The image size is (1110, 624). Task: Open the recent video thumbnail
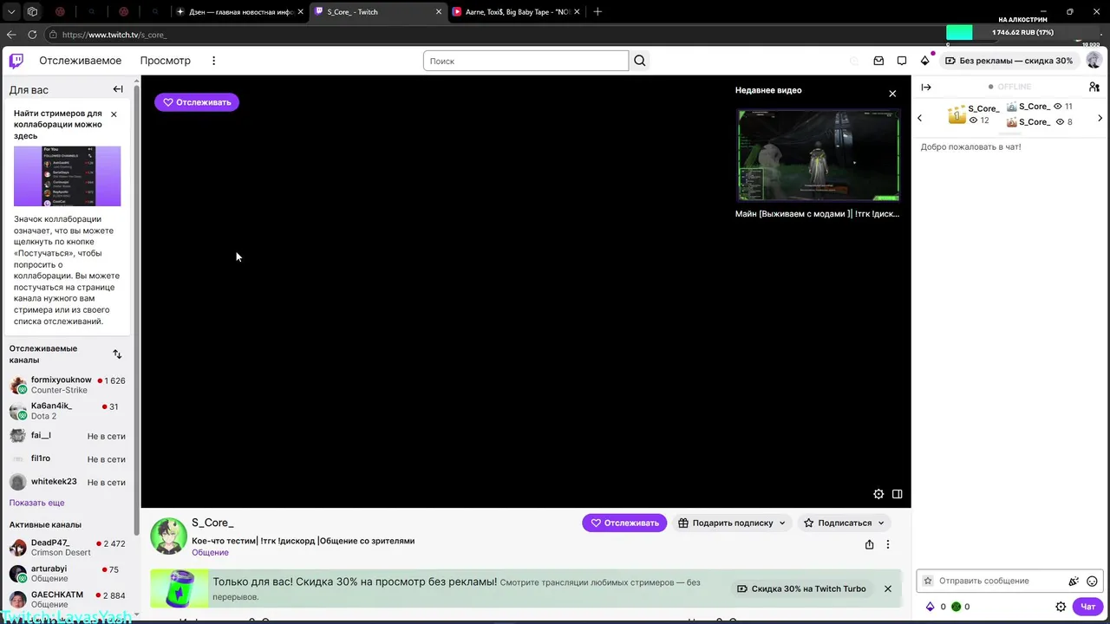pyautogui.click(x=818, y=156)
